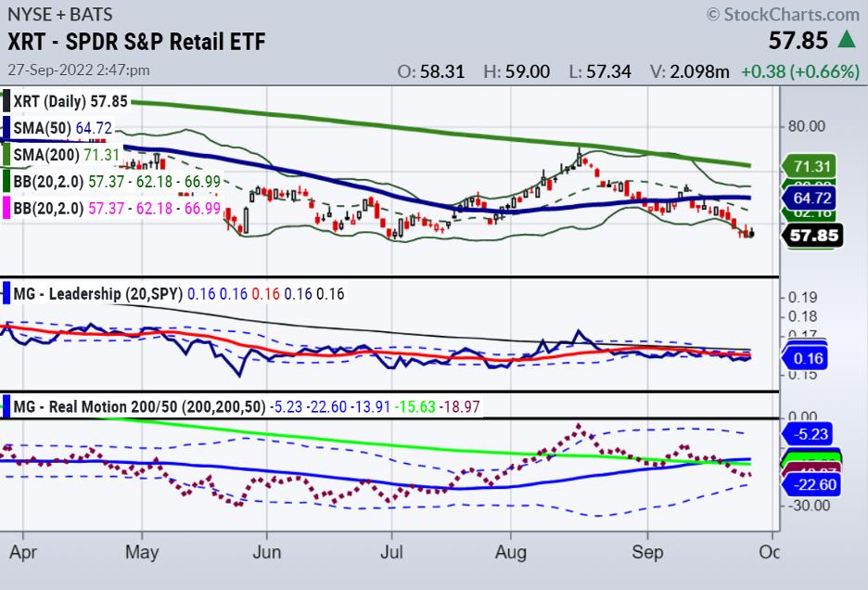Click the SMA(50) 64.72 legend label
Image resolution: width=868 pixels, height=590 pixels.
62,128
